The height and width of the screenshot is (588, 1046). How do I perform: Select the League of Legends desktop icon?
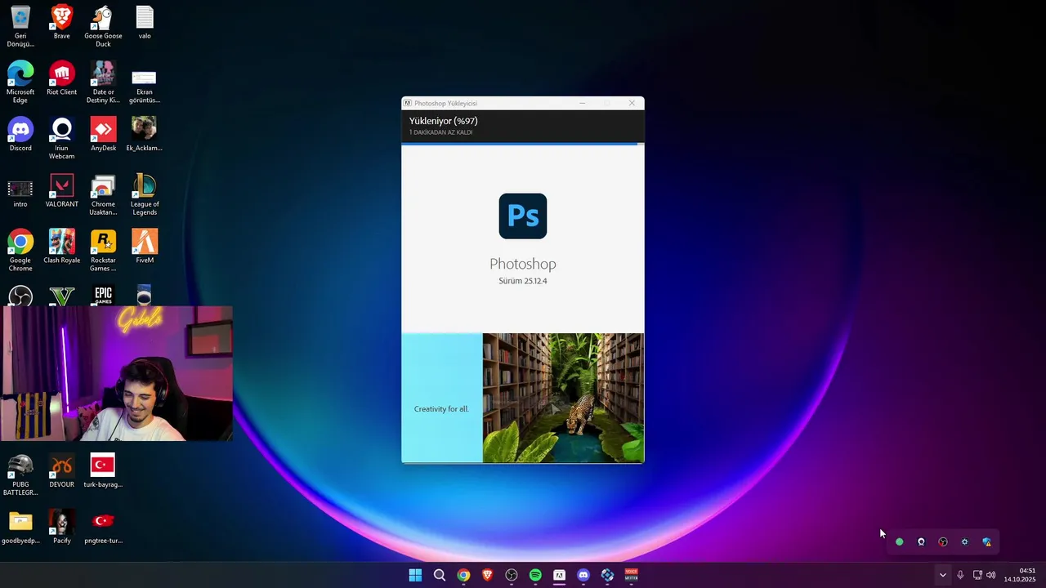point(145,186)
